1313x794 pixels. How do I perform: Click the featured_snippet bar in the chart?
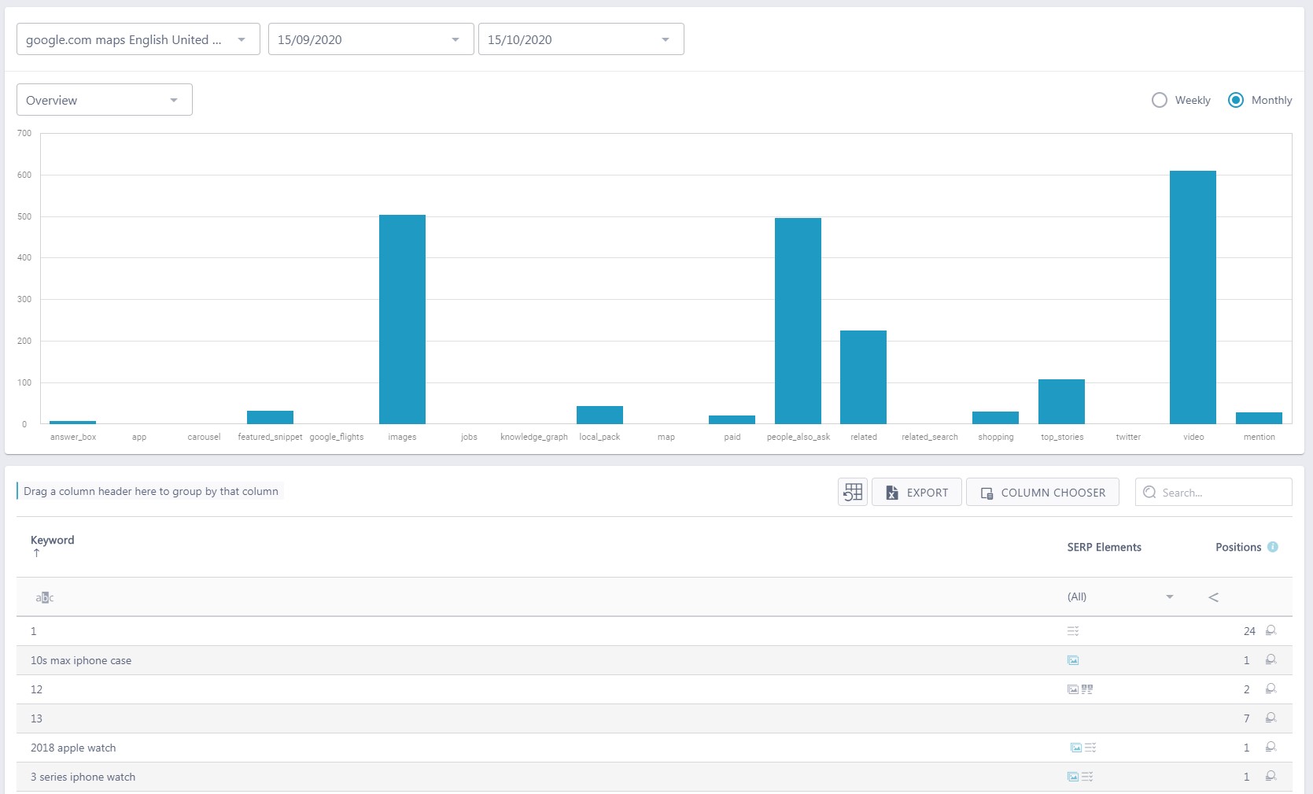point(270,417)
